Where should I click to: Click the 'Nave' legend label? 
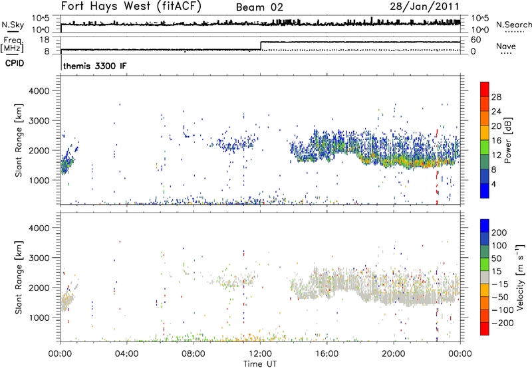[x=506, y=46]
